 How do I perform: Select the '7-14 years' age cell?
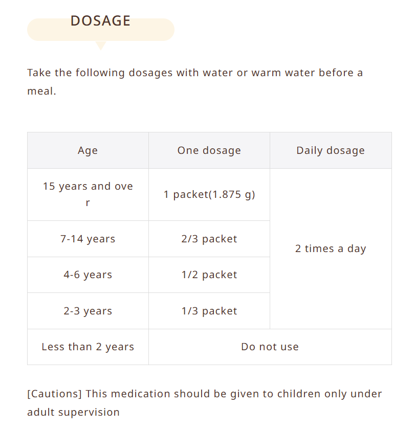(88, 239)
